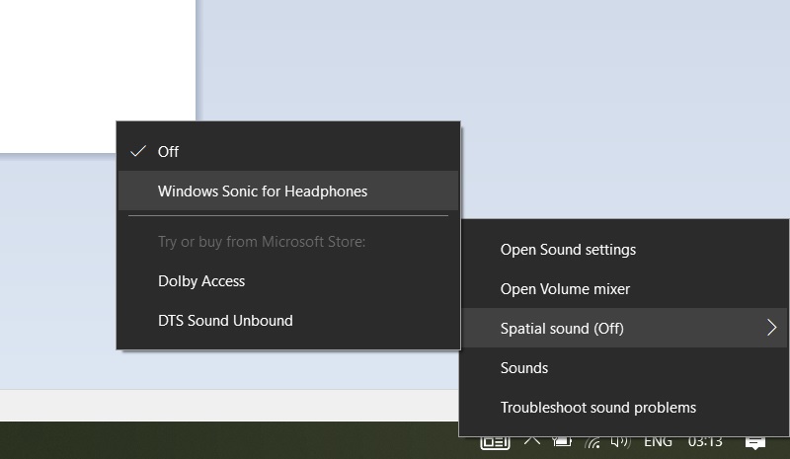790x459 pixels.
Task: Click the battery status tray icon
Action: click(x=563, y=442)
